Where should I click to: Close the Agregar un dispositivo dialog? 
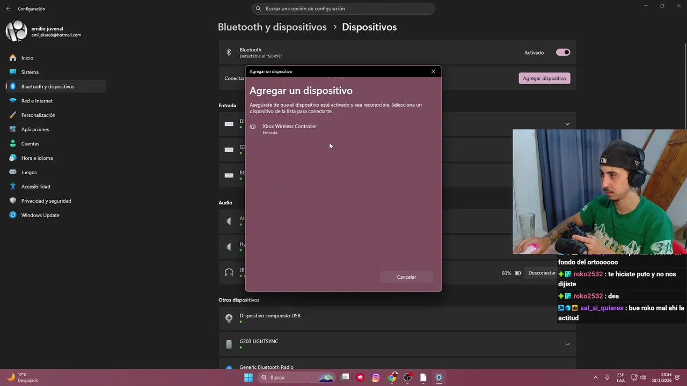tap(433, 71)
